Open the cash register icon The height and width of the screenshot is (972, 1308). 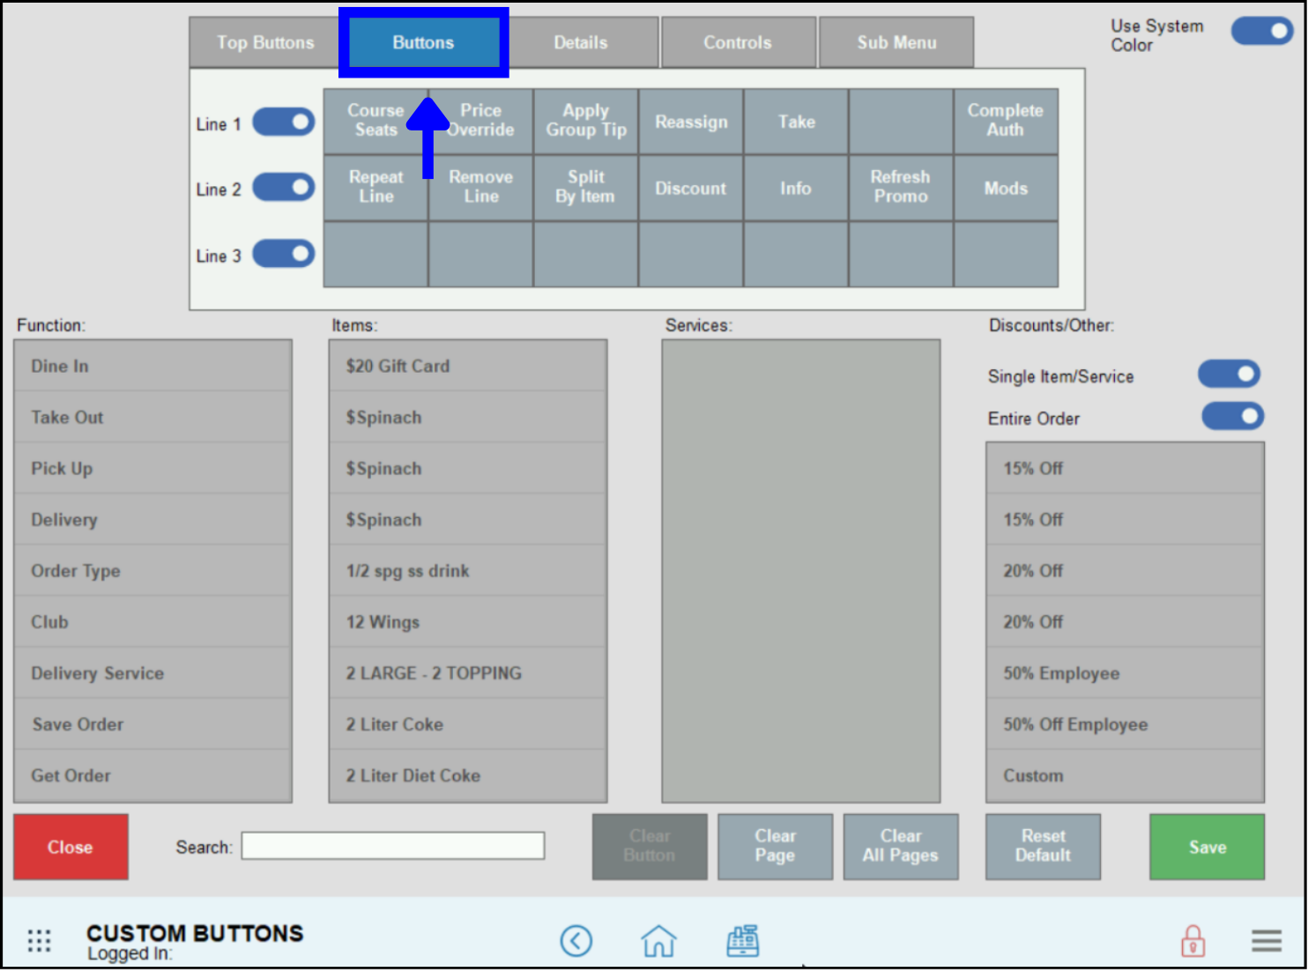(x=743, y=940)
